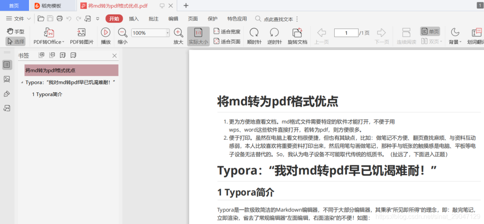This screenshot has width=484, height=224.
Task: Select 适合宽度 fit width option
Action: pos(227,31)
